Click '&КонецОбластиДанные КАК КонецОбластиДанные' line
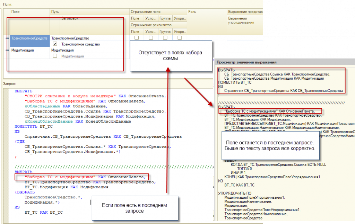355x224 pixels. (x=78, y=122)
